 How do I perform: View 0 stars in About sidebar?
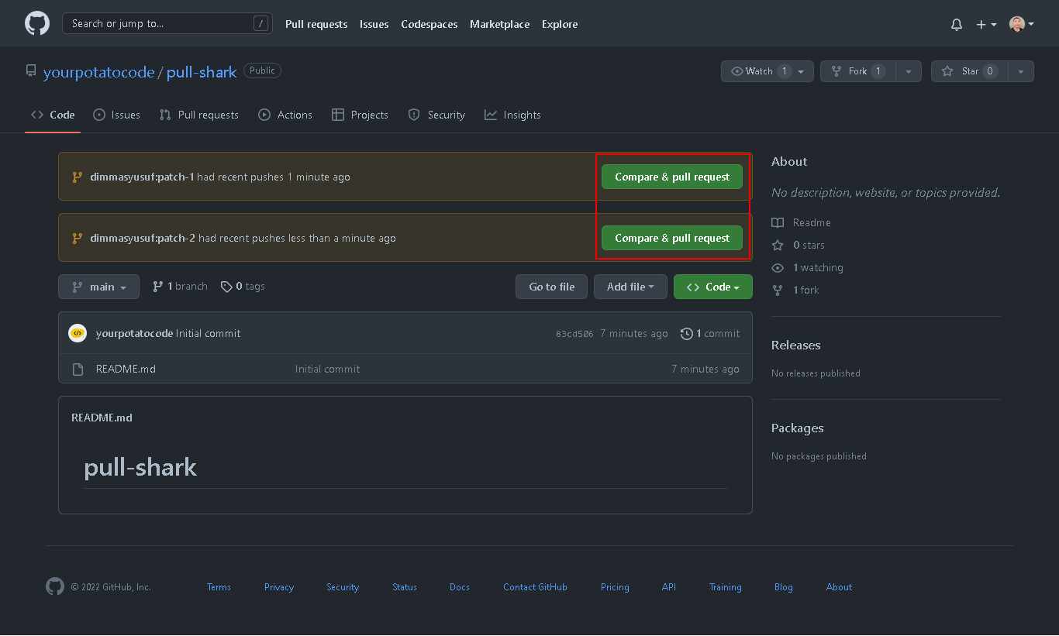pos(798,245)
